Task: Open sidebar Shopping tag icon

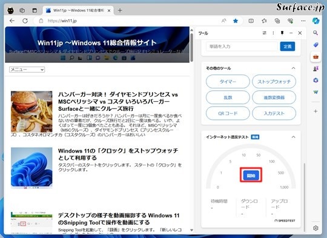Action: pyautogui.click(x=315, y=45)
